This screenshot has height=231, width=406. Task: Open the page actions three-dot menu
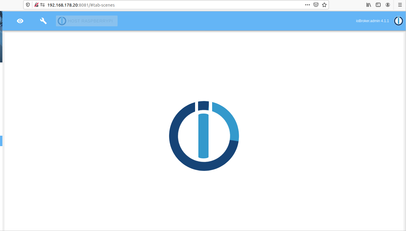tap(308, 5)
